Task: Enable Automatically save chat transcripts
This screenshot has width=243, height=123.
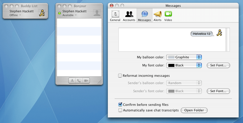Action: click(x=120, y=110)
